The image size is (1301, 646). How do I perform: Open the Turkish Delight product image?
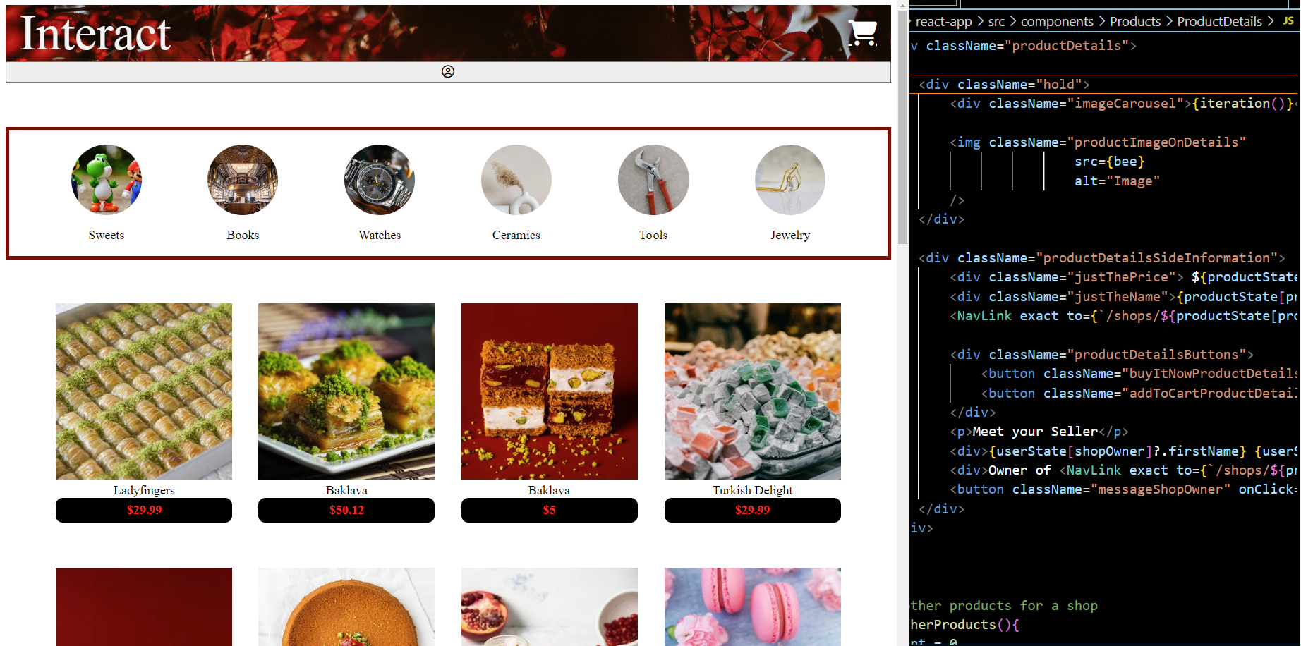coord(753,391)
